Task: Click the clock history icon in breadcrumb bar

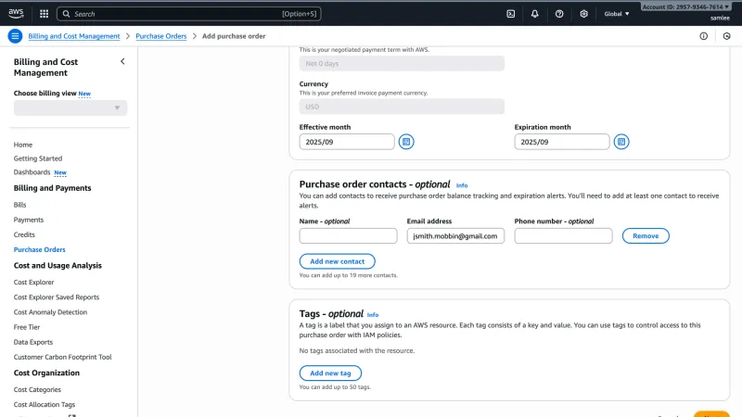Action: [727, 36]
